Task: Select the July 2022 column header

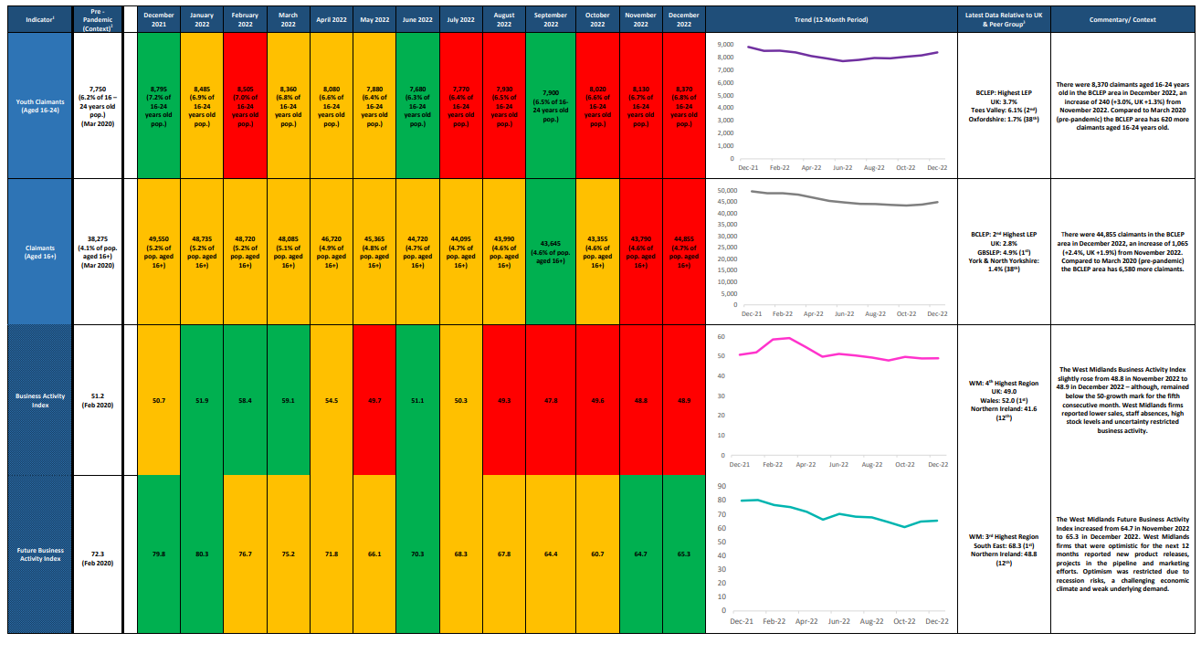Action: coord(463,19)
